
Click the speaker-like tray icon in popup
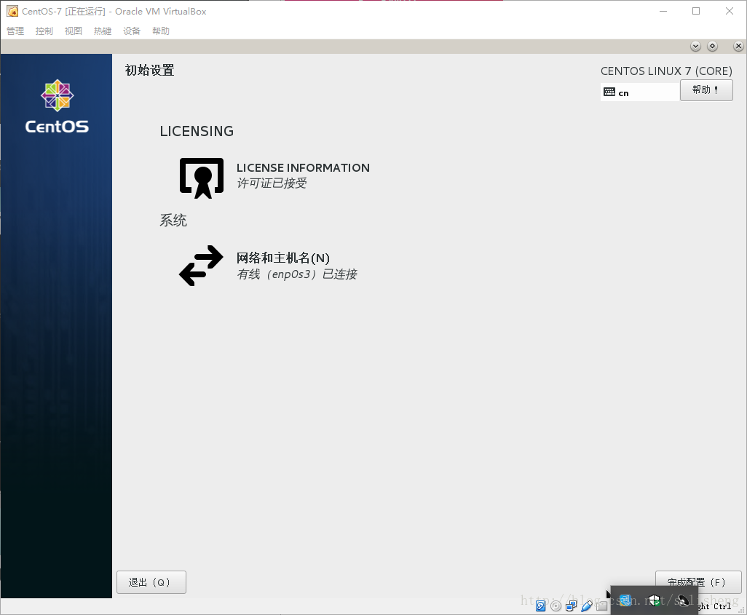[x=683, y=600]
